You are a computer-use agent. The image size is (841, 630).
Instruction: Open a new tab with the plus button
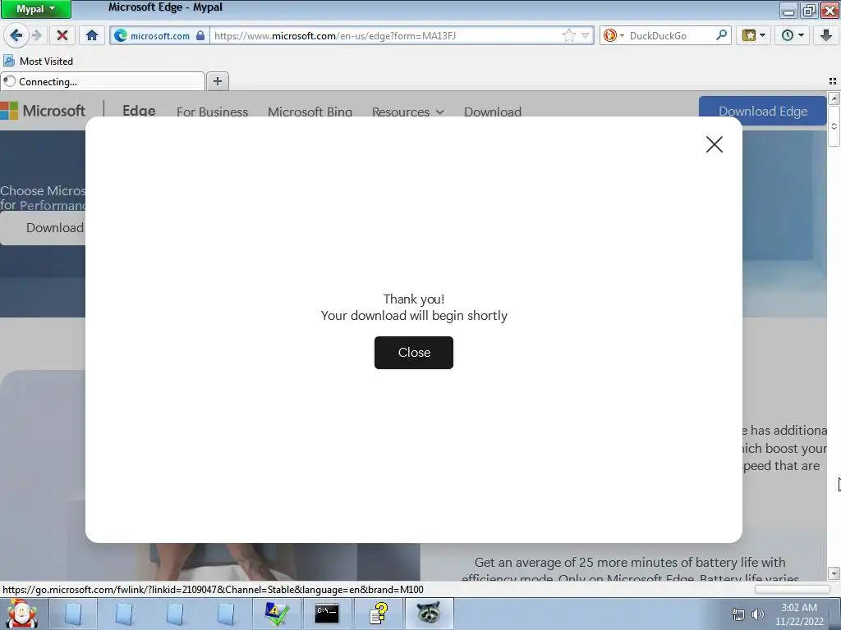[217, 81]
